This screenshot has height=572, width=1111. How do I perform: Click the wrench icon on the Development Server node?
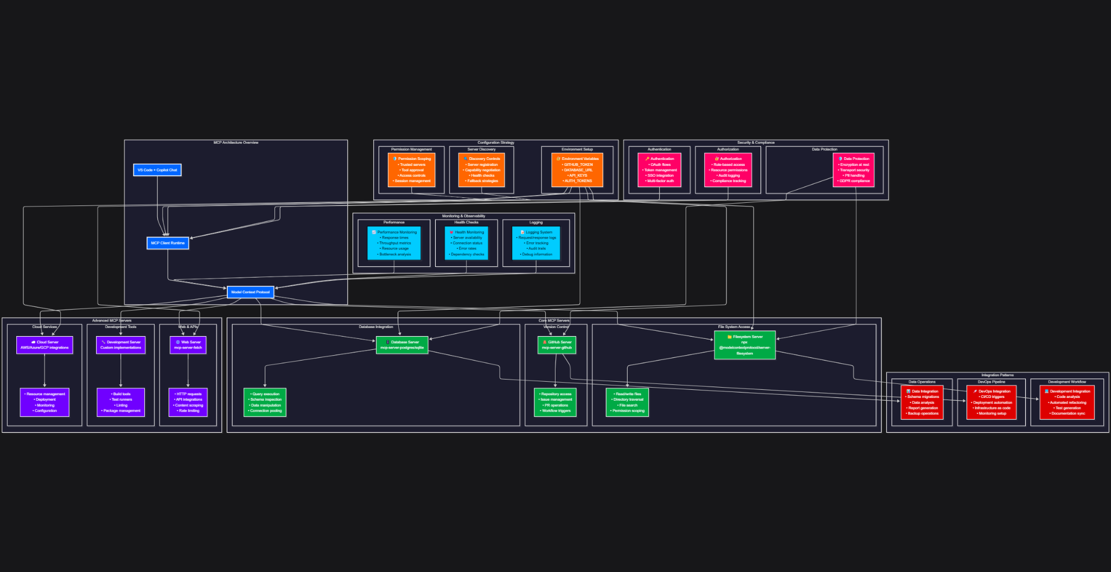(x=103, y=342)
